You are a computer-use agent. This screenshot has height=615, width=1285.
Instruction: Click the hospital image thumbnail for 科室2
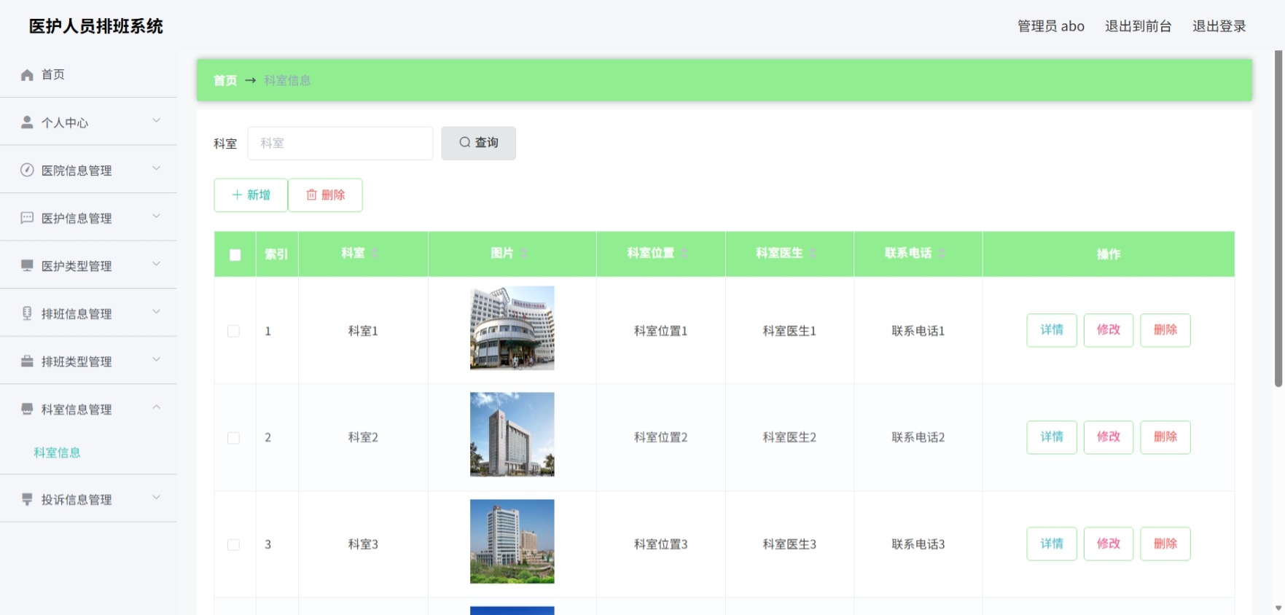tap(512, 434)
